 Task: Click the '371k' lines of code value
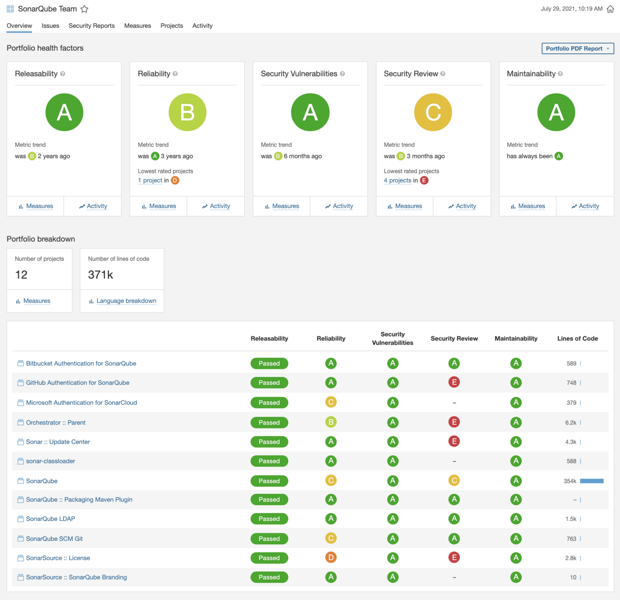pyautogui.click(x=100, y=275)
